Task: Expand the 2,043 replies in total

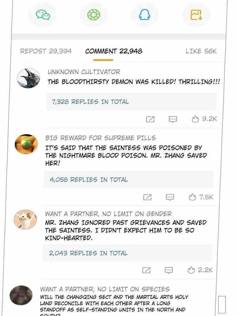Action: [x=127, y=253]
